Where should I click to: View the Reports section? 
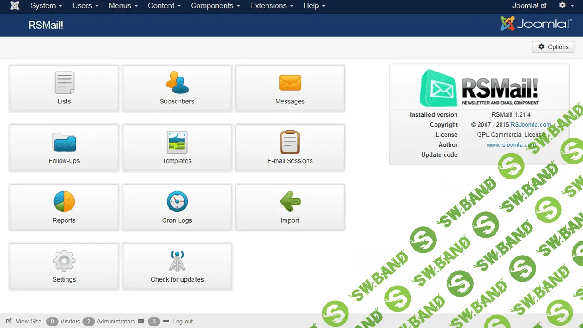point(64,207)
